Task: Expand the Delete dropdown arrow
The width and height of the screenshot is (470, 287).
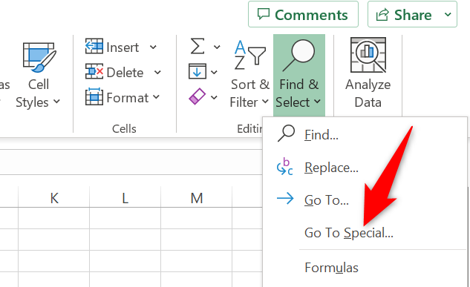Action: point(157,72)
